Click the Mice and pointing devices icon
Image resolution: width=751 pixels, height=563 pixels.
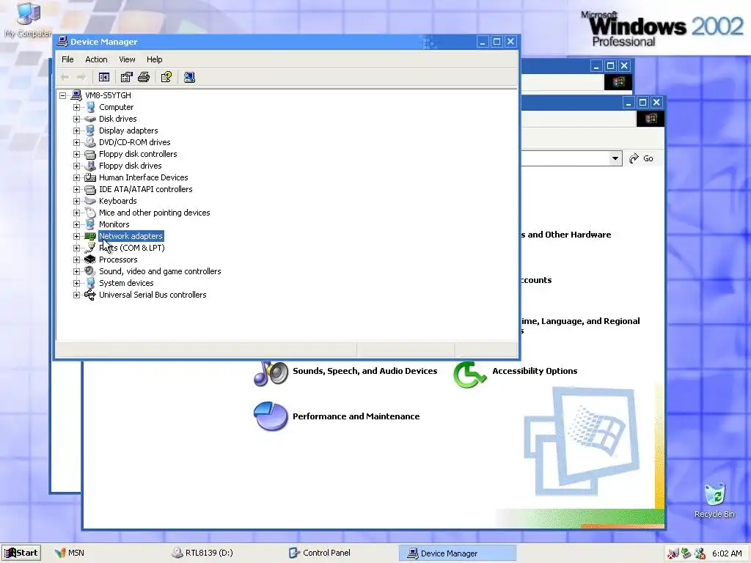coord(90,213)
